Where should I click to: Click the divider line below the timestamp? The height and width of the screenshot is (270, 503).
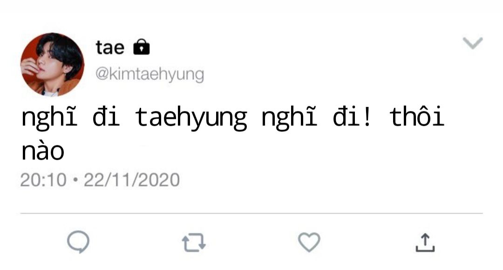251,213
